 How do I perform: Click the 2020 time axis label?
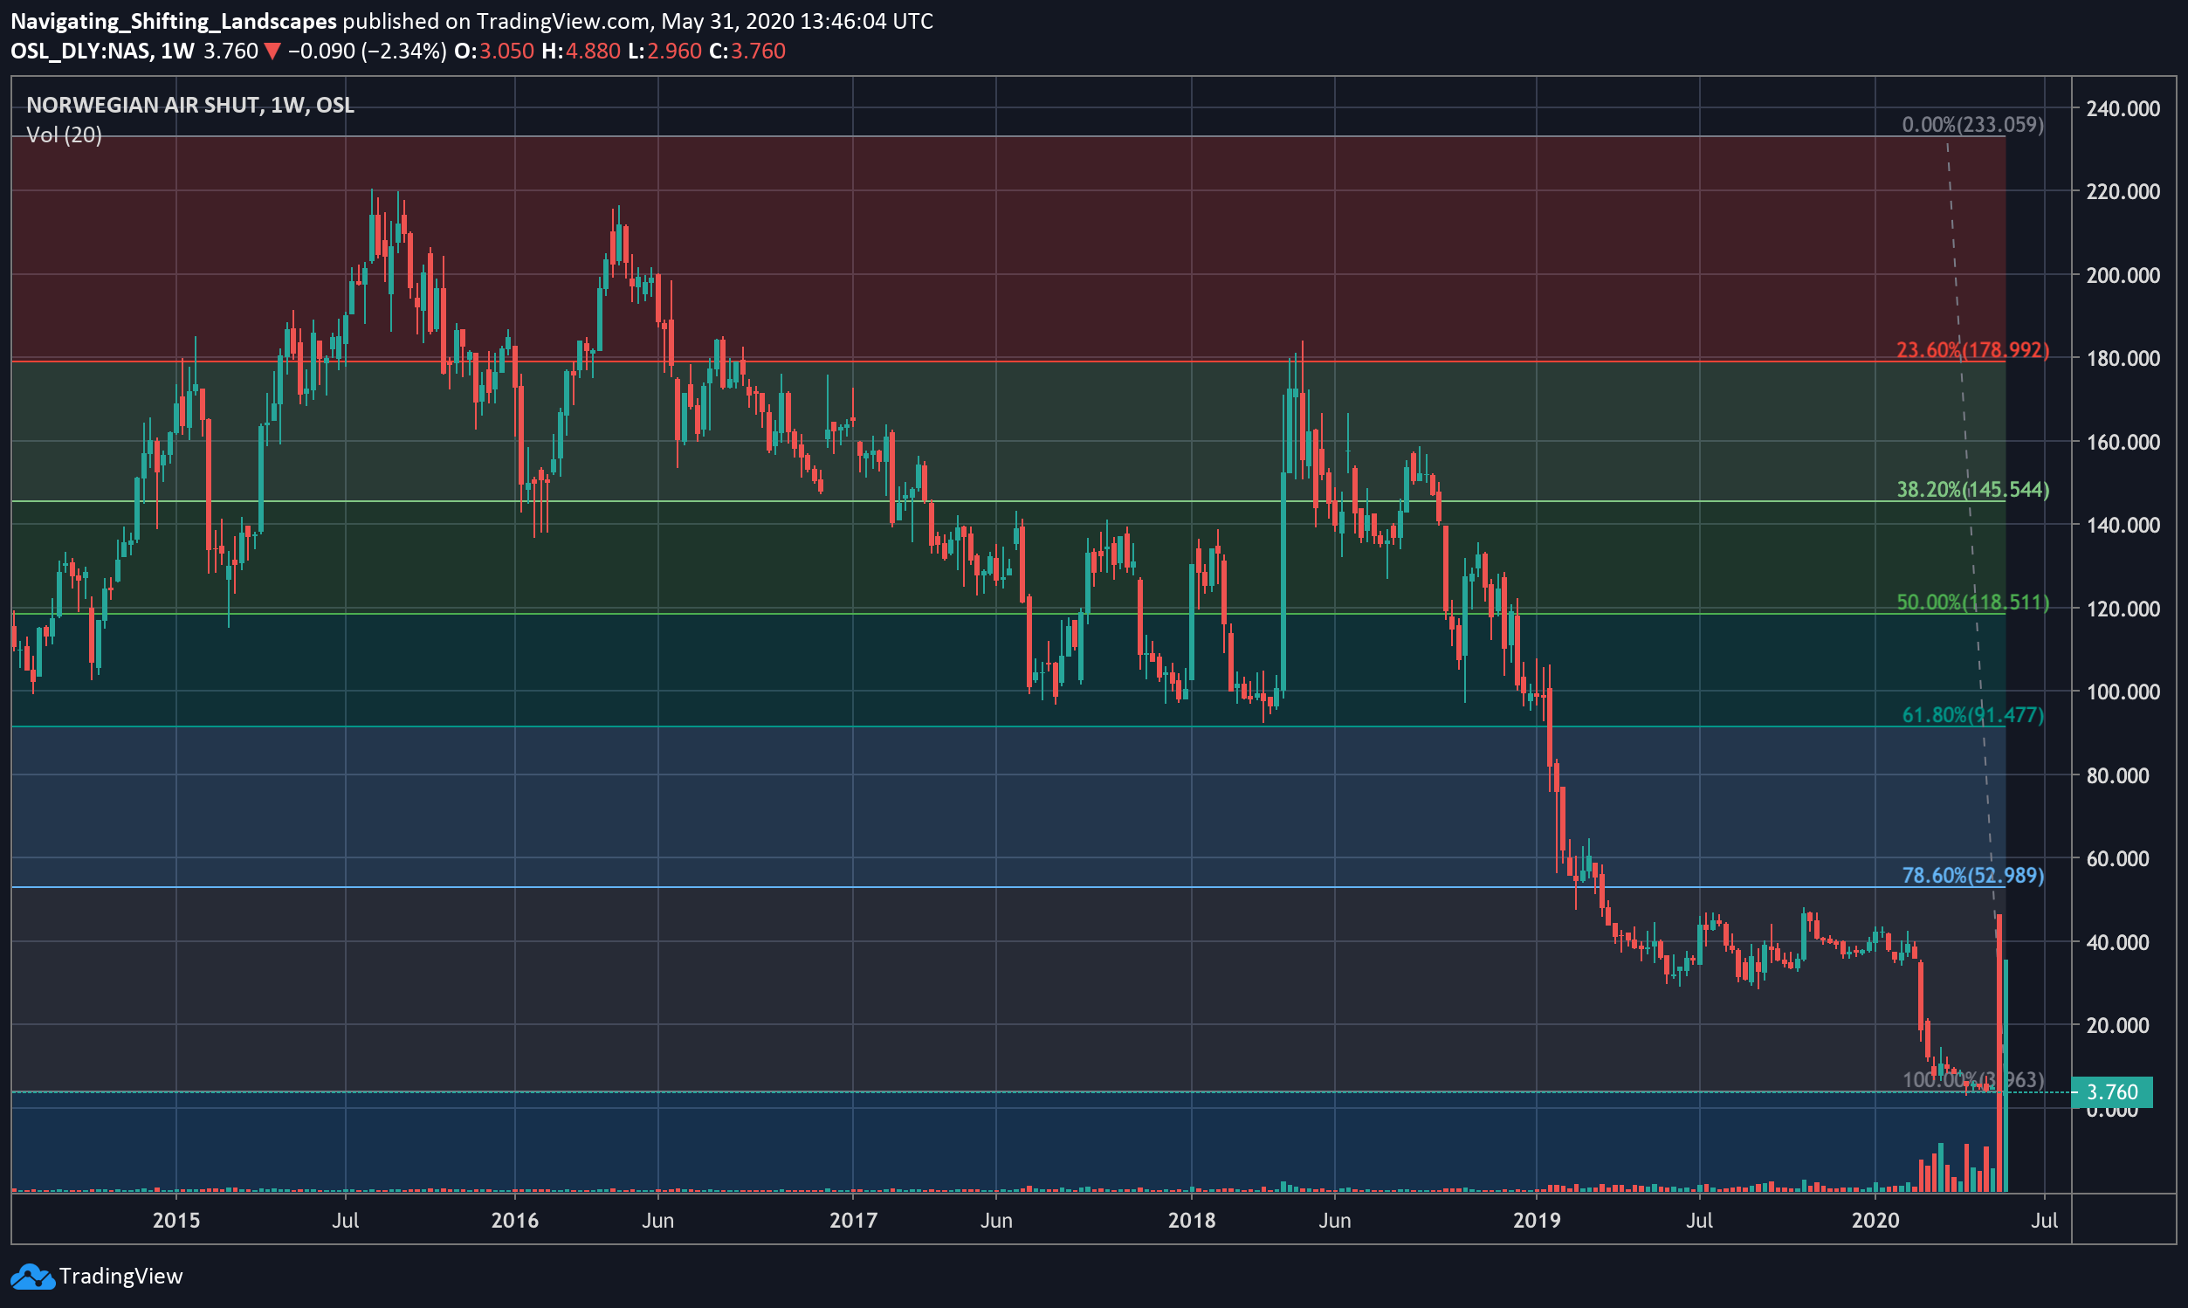pyautogui.click(x=1875, y=1220)
